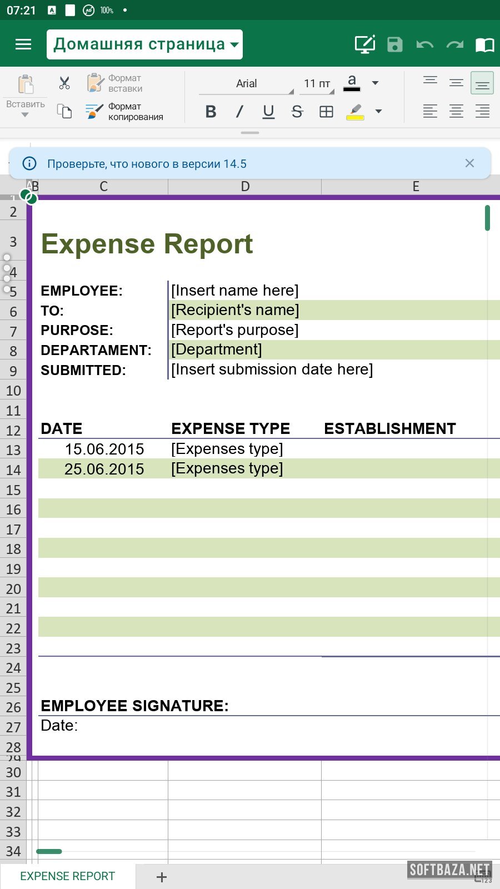Open reading view book icon

coord(484,44)
